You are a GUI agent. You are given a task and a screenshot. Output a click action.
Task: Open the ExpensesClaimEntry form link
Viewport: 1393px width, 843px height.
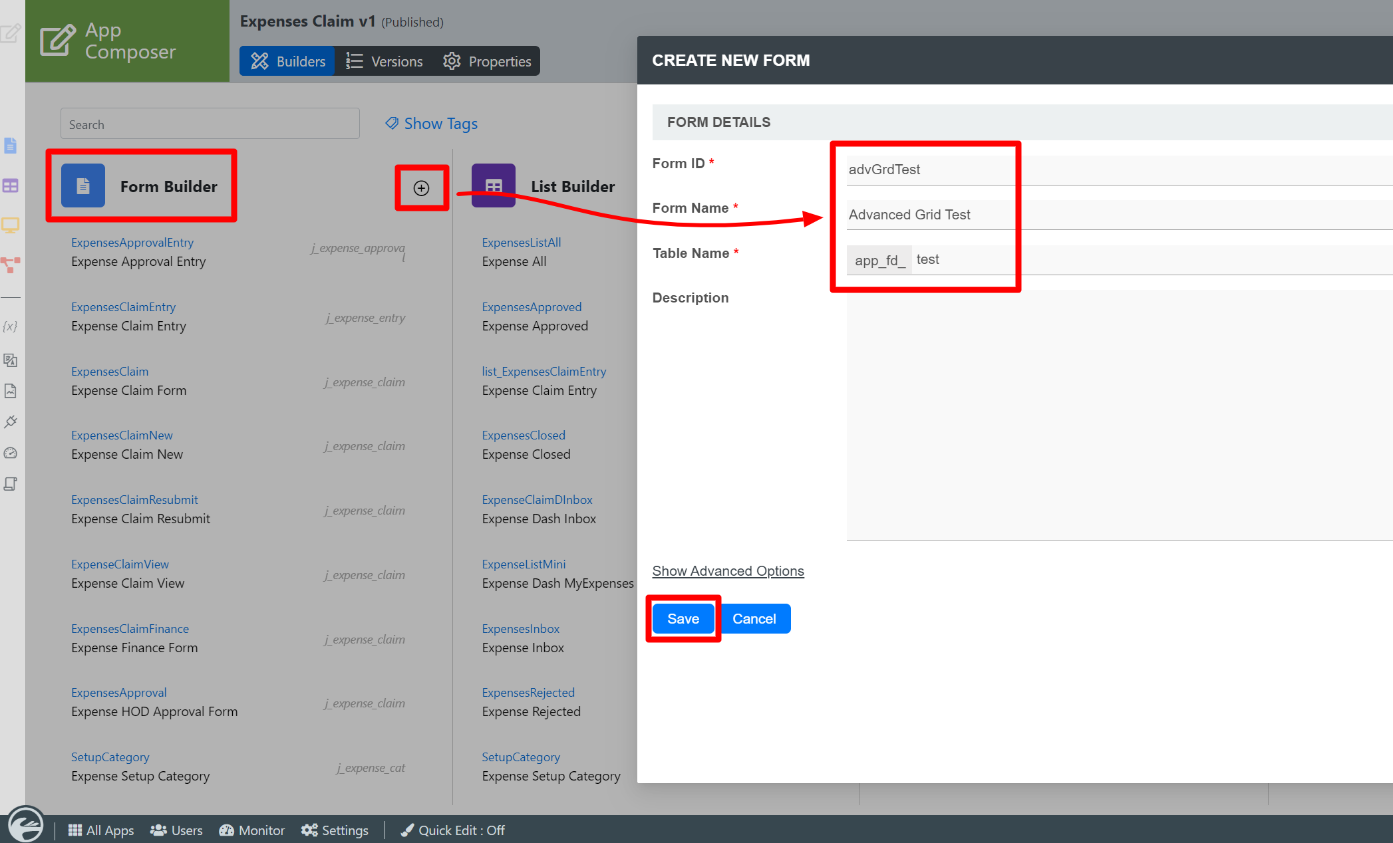point(124,307)
